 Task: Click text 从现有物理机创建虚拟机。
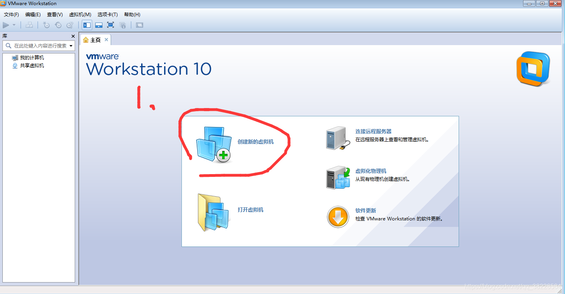pos(383,179)
